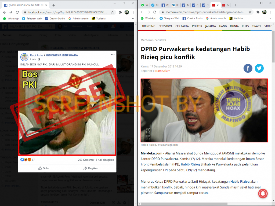Open CEK FAKTA section in Merdeka navigation
Image resolution: width=275 pixels, height=206 pixels.
click(x=182, y=26)
